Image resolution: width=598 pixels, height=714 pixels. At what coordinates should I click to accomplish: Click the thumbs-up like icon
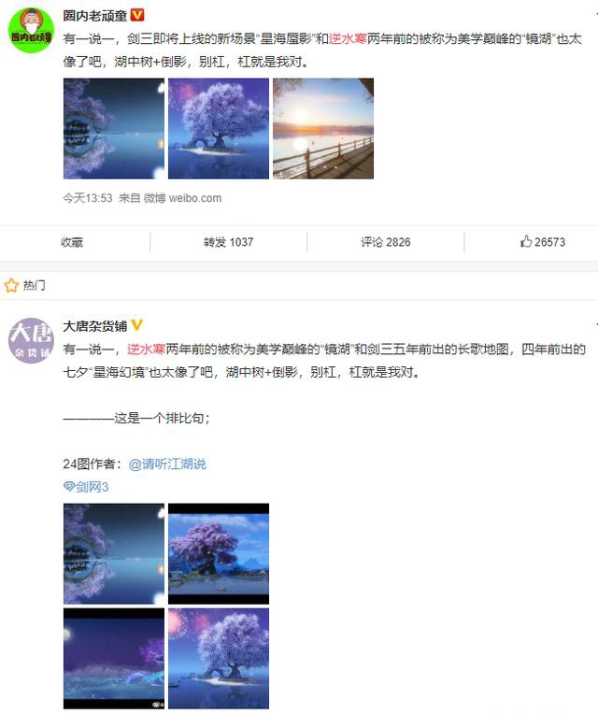(526, 241)
